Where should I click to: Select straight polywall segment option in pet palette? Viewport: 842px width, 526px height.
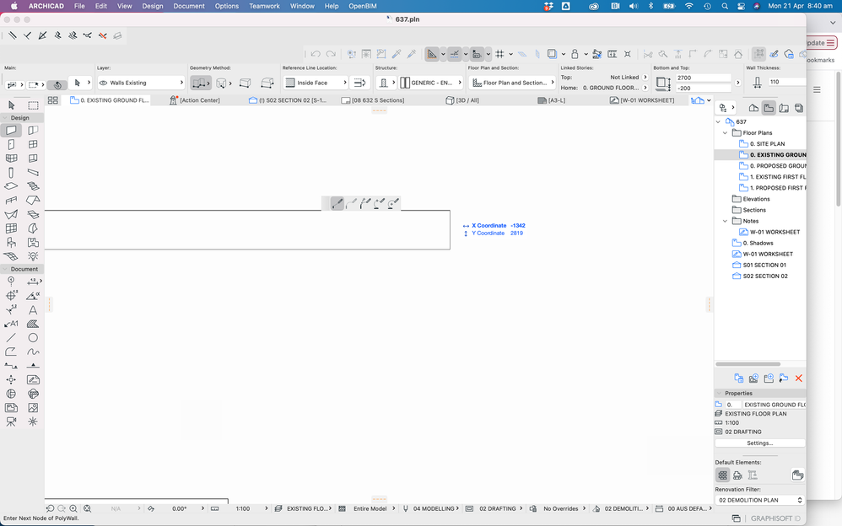click(337, 203)
